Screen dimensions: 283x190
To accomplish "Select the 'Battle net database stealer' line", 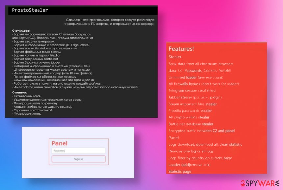I will click(x=191, y=124).
